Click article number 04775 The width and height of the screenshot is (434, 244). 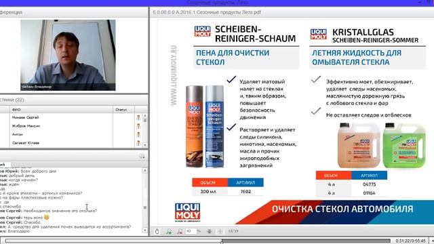pos(369,184)
